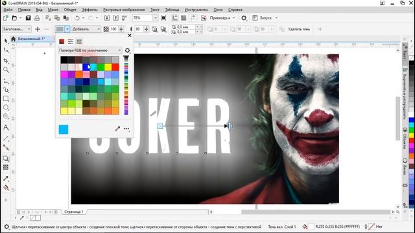Screen dimensions: 415x233
Task: Choose the Rectangle tool
Action: pyautogui.click(x=6, y=99)
